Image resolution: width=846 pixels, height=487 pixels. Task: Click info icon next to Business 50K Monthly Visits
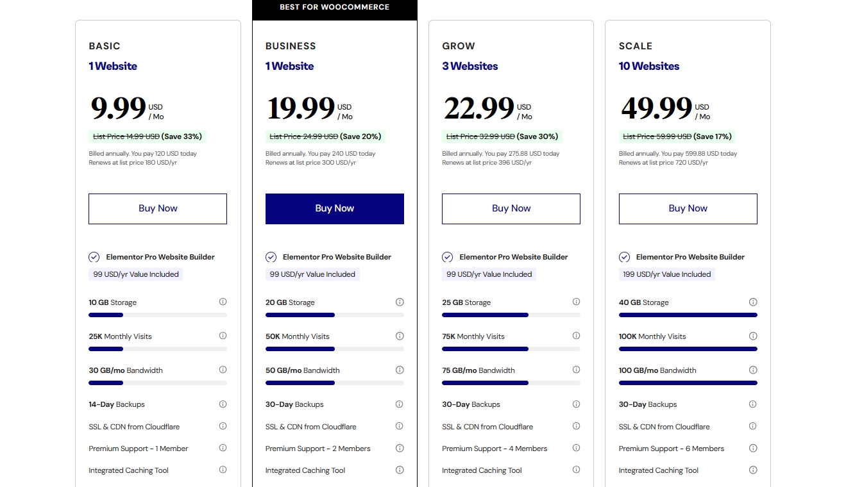400,336
